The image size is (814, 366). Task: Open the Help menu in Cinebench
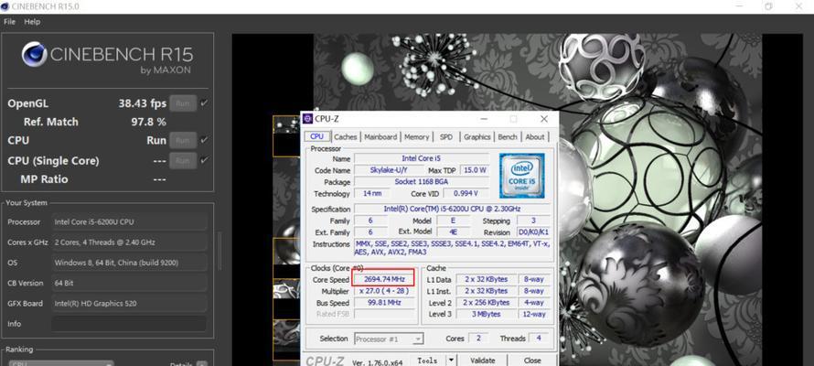click(x=32, y=22)
